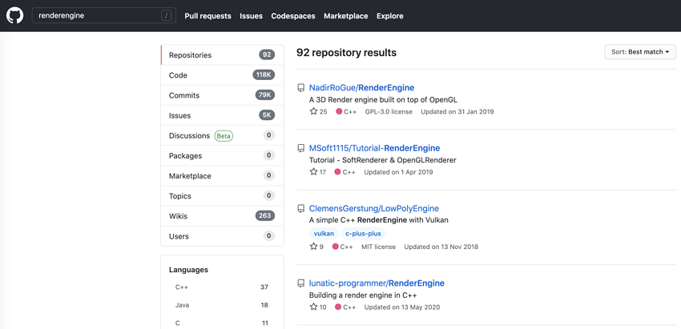Open Pull requests in top navigation

pos(208,16)
